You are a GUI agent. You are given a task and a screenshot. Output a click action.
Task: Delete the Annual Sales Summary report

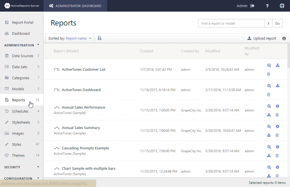coord(277,135)
